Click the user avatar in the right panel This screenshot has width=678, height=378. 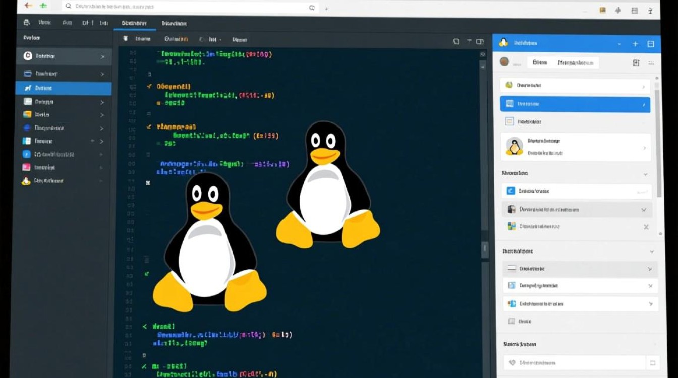coord(504,61)
